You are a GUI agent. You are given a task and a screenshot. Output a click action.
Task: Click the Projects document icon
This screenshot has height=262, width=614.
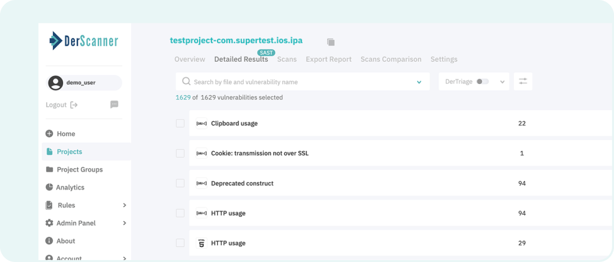49,151
